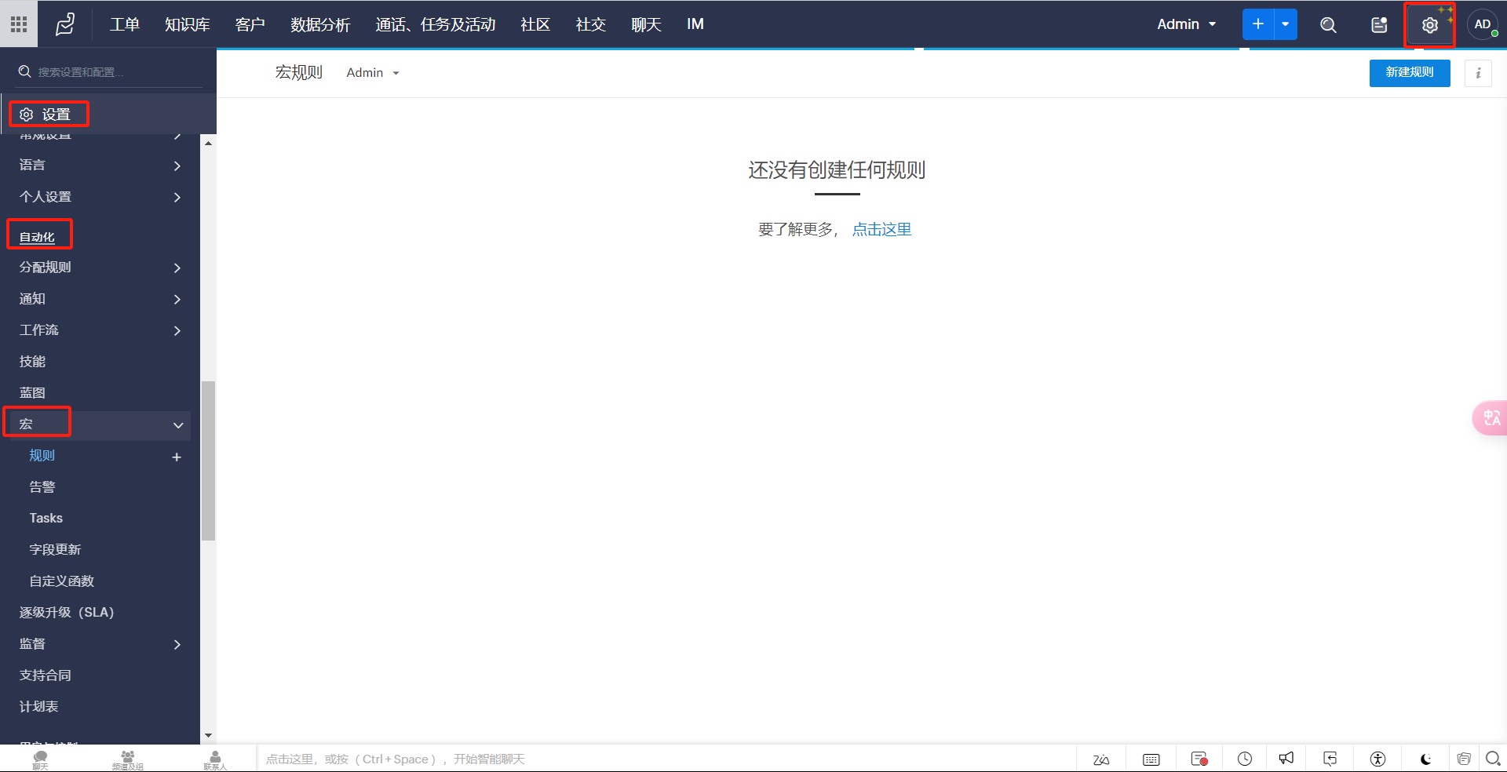Click the keyboard shortcuts icon
Viewport: 1507px width, 772px height.
click(x=1151, y=759)
